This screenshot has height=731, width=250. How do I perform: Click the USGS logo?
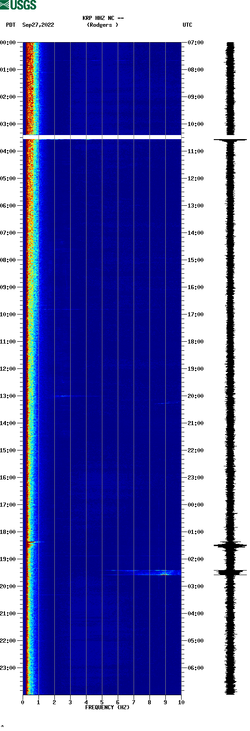[18, 5]
